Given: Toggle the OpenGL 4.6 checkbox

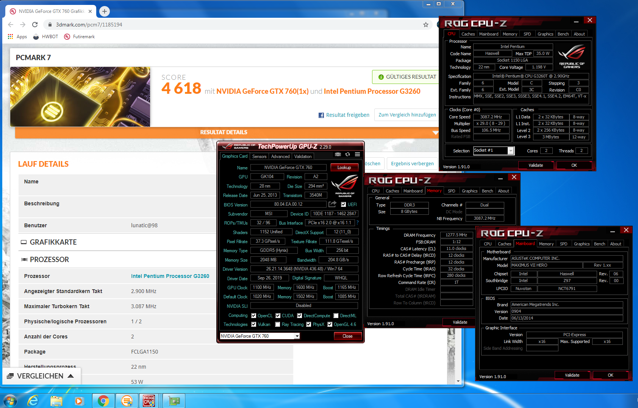Looking at the screenshot, I should (330, 324).
